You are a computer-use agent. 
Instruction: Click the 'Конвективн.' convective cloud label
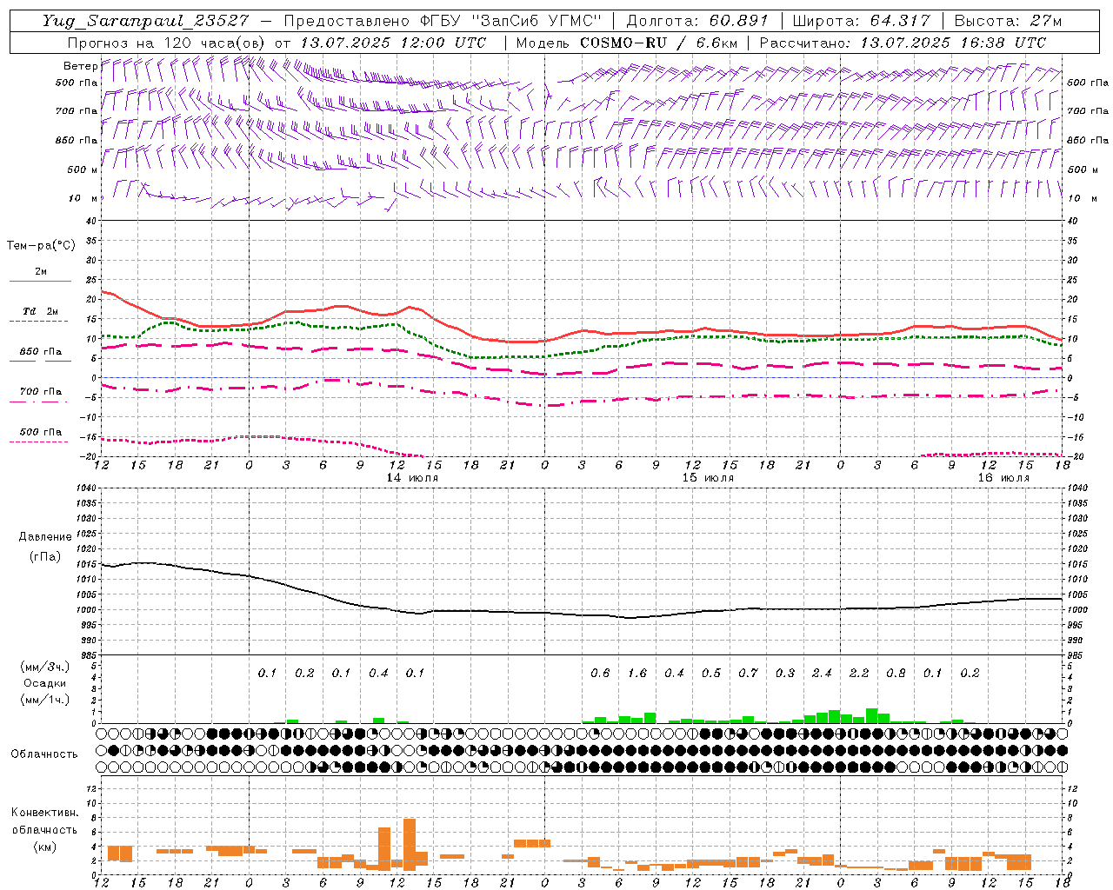[x=44, y=813]
